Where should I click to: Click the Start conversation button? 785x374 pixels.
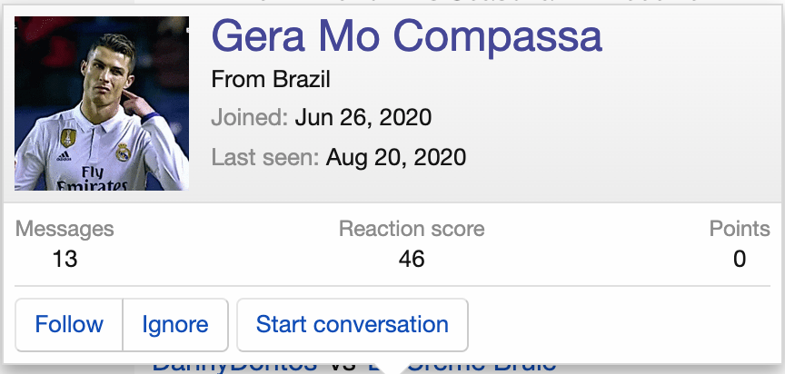click(352, 324)
